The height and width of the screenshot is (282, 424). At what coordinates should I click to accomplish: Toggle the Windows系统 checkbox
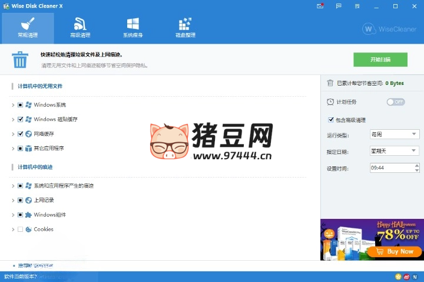(20, 105)
